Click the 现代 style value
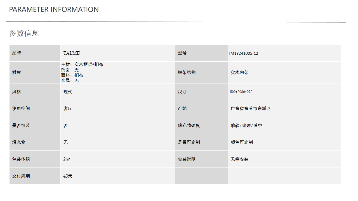 68,92
